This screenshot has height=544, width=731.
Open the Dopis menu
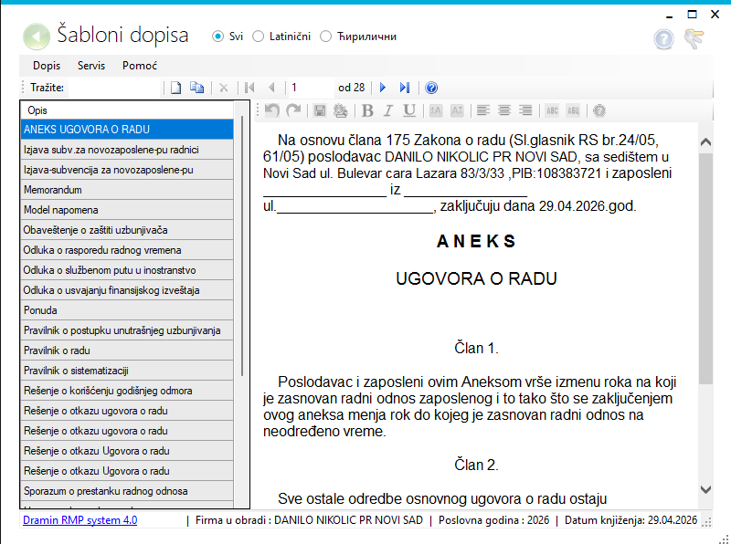(x=47, y=66)
